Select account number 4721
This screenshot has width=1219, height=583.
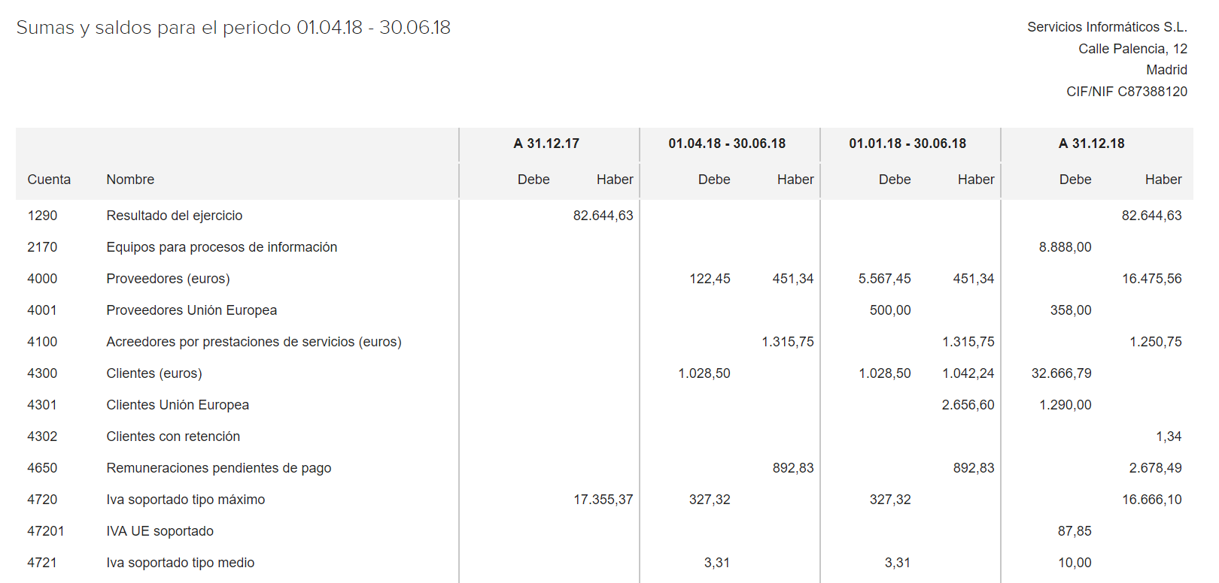[42, 563]
